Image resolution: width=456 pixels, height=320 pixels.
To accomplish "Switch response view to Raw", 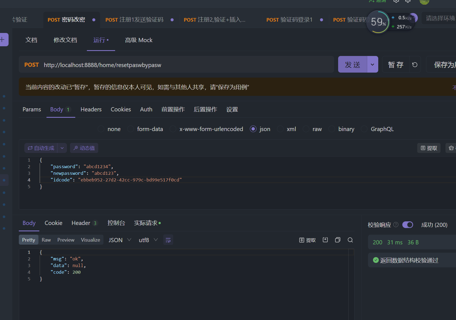I will pos(46,240).
